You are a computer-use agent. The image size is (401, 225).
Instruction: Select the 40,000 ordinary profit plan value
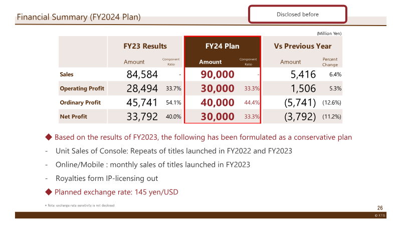(218, 103)
